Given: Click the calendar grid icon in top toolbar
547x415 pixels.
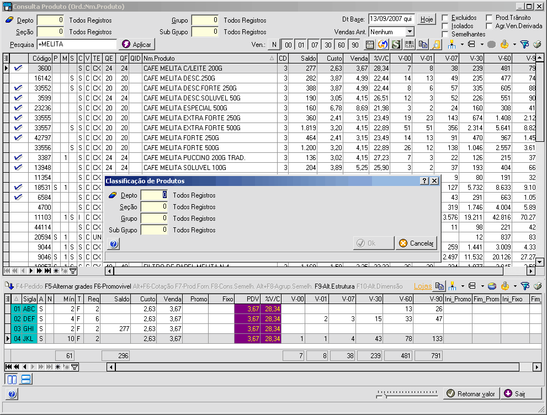Looking at the screenshot, I should tap(370, 44).
